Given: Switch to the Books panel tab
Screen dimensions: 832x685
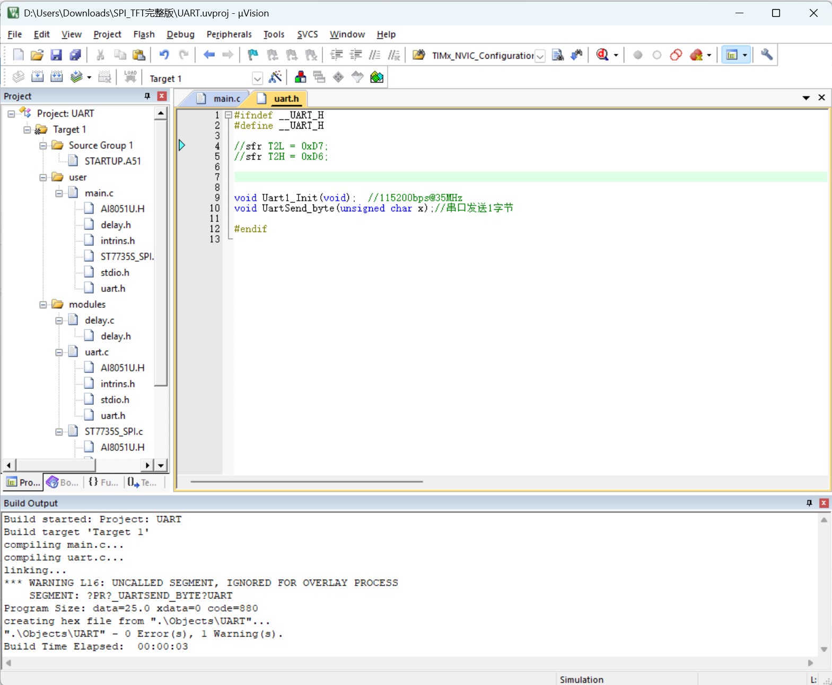Looking at the screenshot, I should tap(63, 482).
